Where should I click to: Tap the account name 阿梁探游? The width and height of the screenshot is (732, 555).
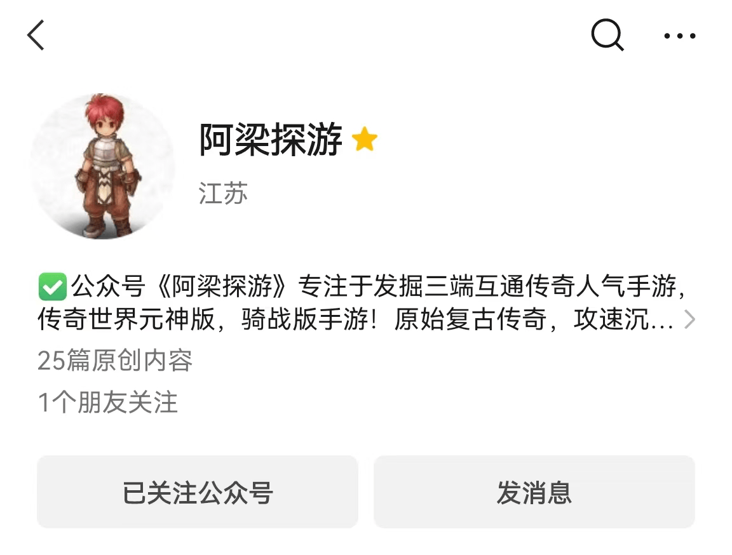(x=271, y=139)
